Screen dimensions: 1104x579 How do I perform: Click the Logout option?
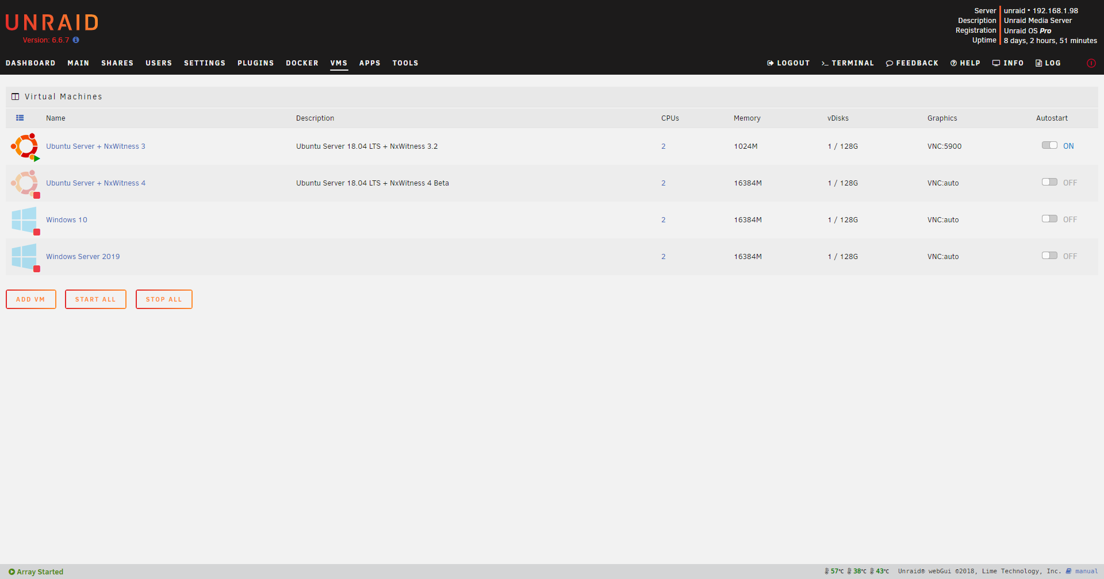pos(788,63)
